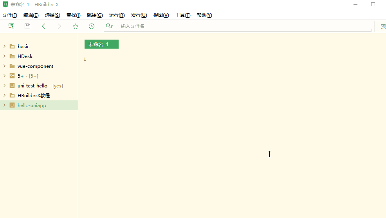The height and width of the screenshot is (218, 386).
Task: Click the 5+ project type icon
Action: (x=12, y=76)
